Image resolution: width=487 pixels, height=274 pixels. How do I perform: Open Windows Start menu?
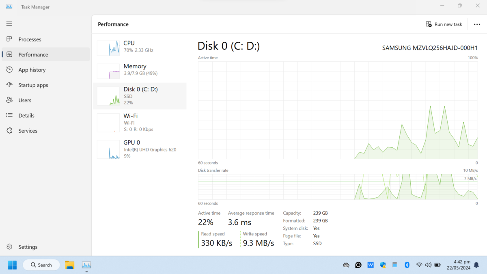click(12, 265)
